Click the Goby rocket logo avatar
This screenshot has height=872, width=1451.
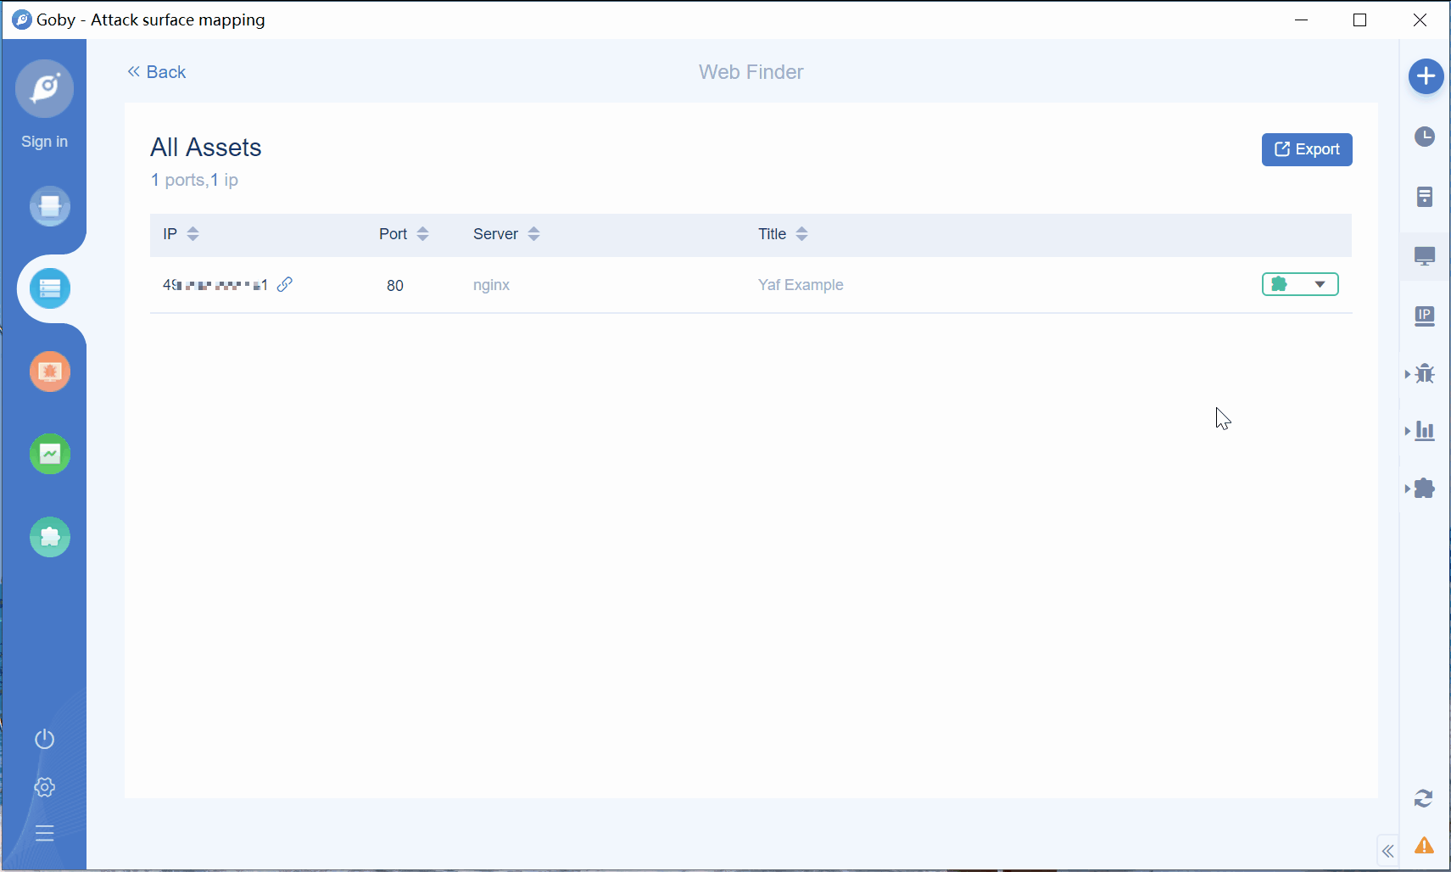click(44, 88)
